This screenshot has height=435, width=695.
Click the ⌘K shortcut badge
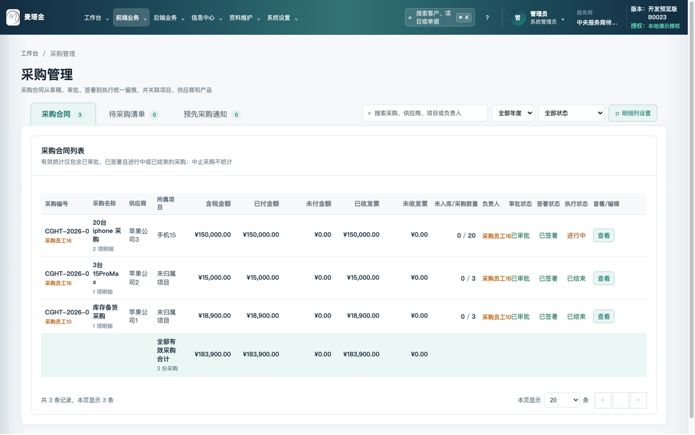point(464,17)
